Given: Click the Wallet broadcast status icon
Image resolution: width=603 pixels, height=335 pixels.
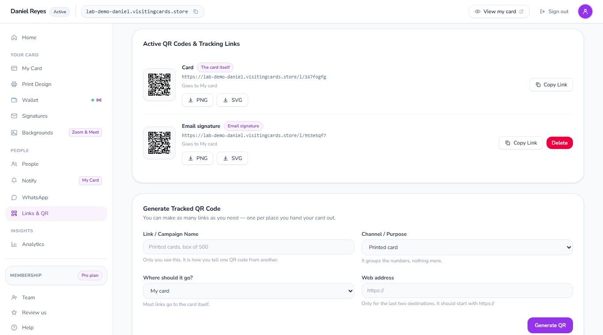Looking at the screenshot, I should (x=99, y=100).
